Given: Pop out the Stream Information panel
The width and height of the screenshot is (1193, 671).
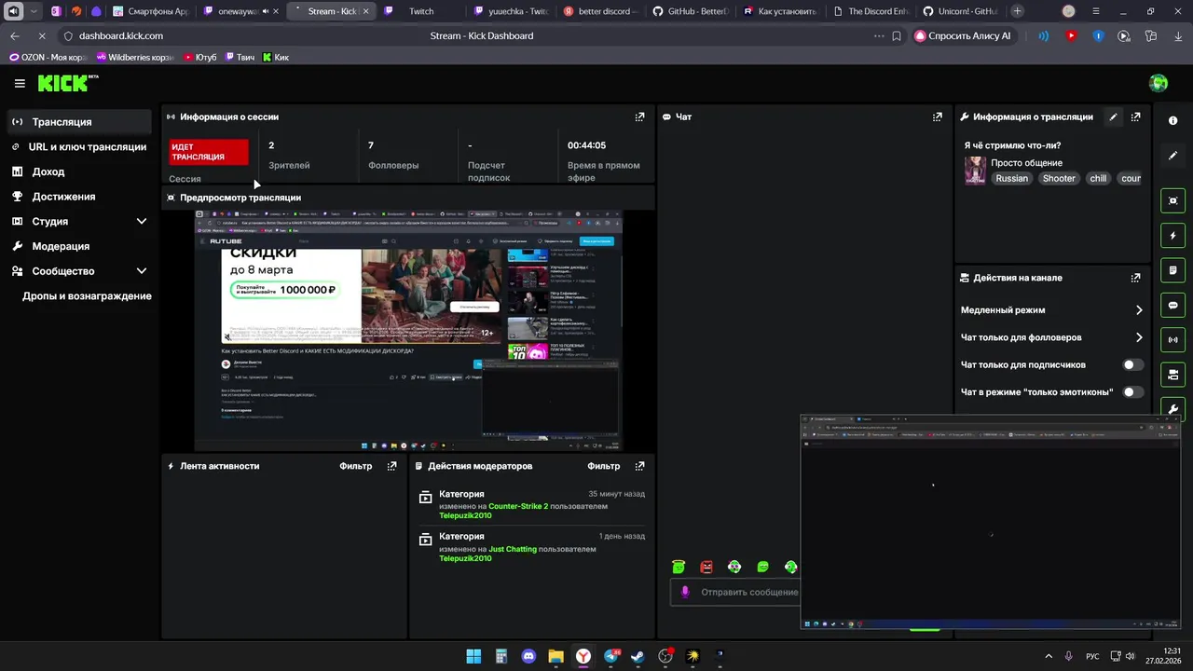Looking at the screenshot, I should 1135,116.
